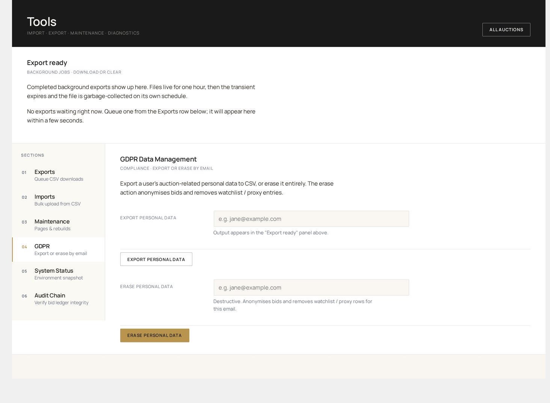This screenshot has width=550, height=403.
Task: Click the 'Destructive. Anonymises bids' warning text
Action: [x=293, y=305]
